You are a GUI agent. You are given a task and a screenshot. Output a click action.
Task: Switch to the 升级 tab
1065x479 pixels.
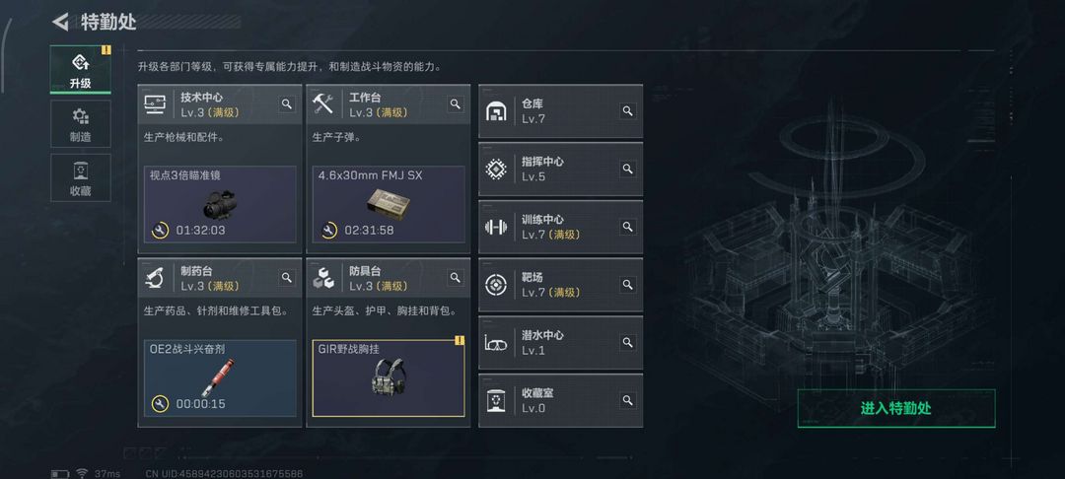click(81, 70)
